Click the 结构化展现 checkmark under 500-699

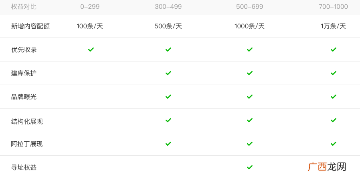coord(250,120)
